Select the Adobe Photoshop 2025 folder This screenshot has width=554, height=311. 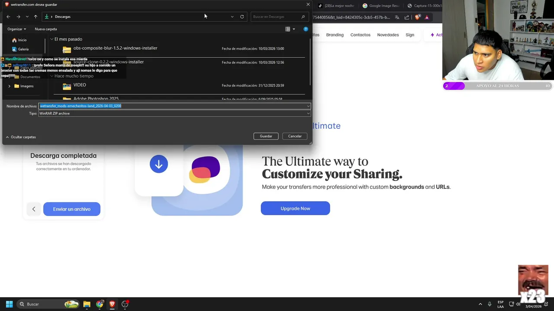click(96, 98)
